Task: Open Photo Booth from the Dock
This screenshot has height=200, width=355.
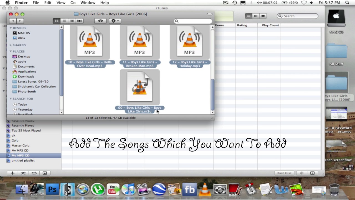Action: tap(235, 190)
